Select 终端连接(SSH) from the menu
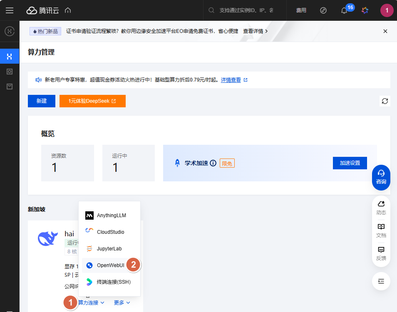397x312 pixels. pos(109,282)
